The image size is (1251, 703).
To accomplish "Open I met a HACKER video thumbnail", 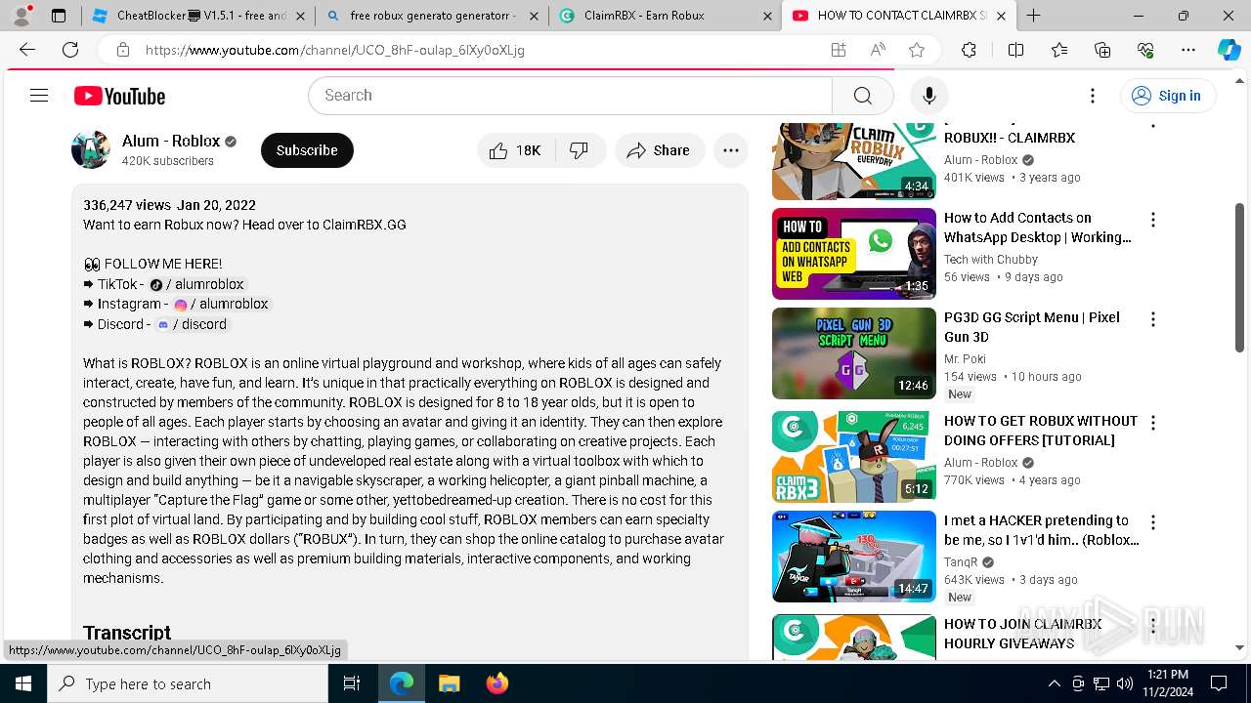I will pos(853,557).
